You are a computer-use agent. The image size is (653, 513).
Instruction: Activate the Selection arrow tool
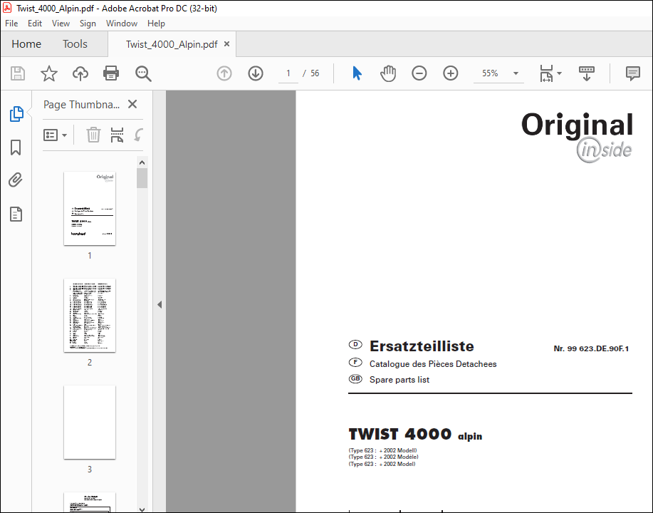click(x=357, y=73)
